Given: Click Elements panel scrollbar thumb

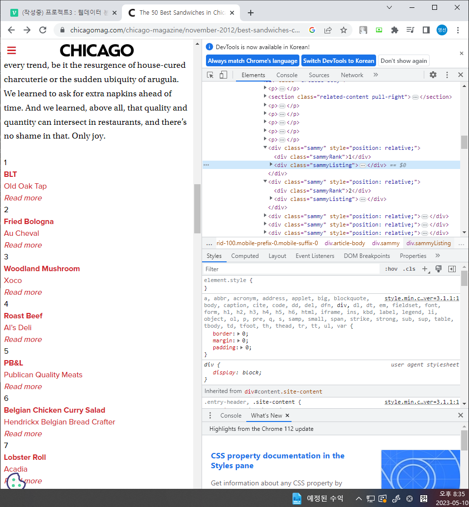Looking at the screenshot, I should click(x=464, y=142).
